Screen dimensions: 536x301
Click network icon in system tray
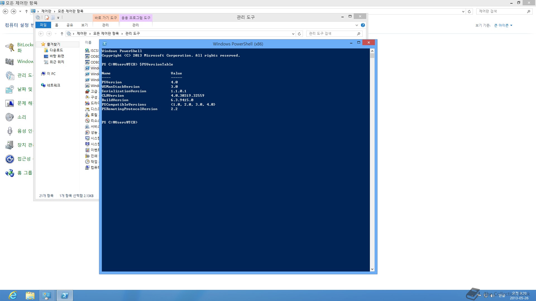pos(486,295)
